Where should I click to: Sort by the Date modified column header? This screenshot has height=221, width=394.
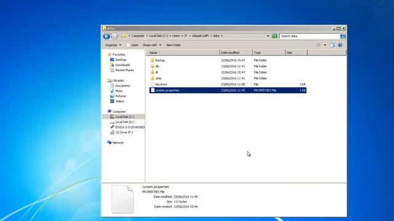pos(236,53)
